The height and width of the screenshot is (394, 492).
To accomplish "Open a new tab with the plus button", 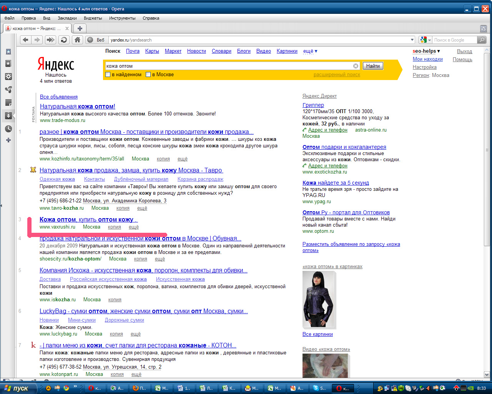I will pos(80,28).
